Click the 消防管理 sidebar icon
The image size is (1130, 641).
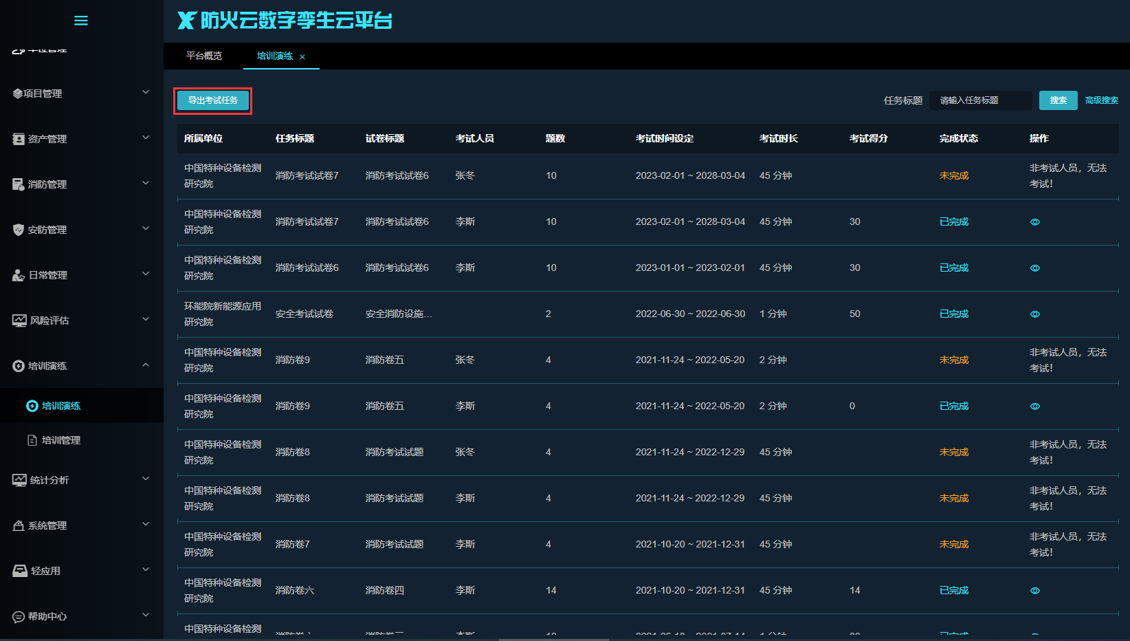(x=19, y=184)
